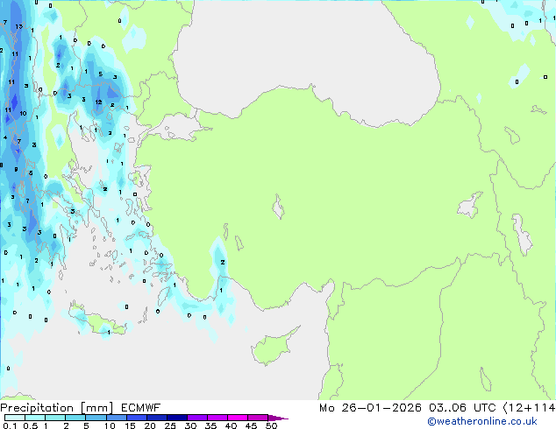This screenshot has width=556, height=429.
Task: Click the legend value '35'
Action: point(210,425)
